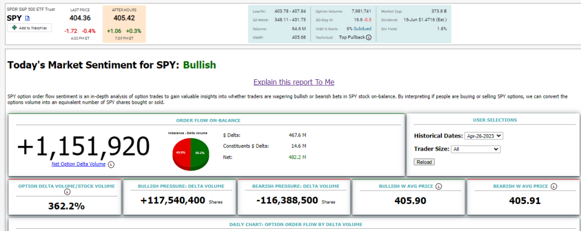Click the 52-Week 348.11 - 431.73 range
Viewport: 581px width, 231px height.
[x=290, y=20]
